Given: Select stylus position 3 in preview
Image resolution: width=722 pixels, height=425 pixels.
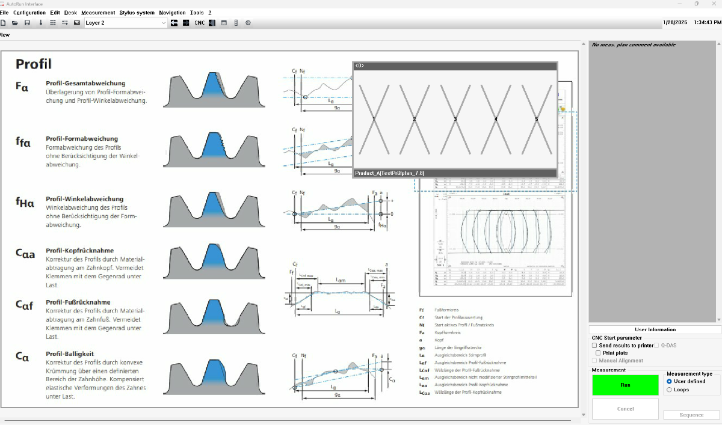Looking at the screenshot, I should pyautogui.click(x=455, y=120).
